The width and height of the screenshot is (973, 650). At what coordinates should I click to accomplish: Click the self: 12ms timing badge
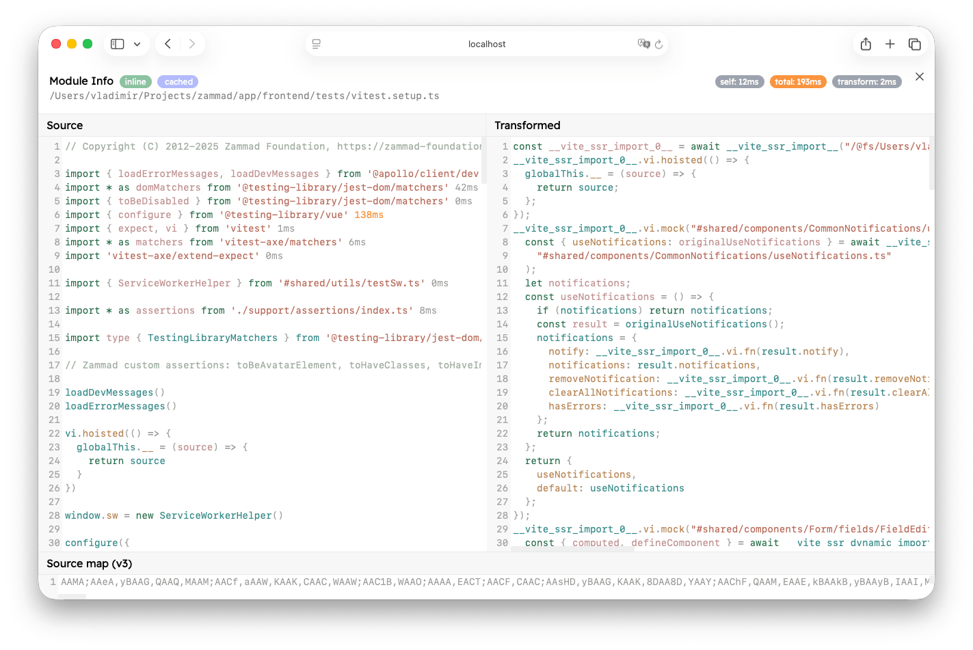click(739, 81)
